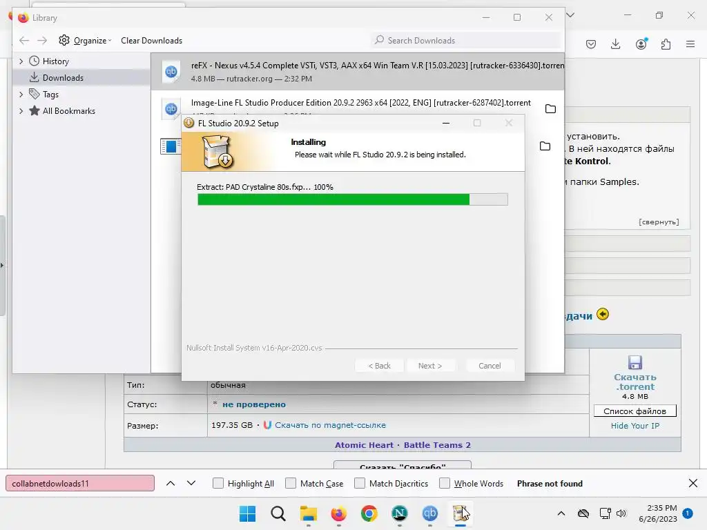Go forward in the Library window
Viewport: 707px width, 530px height.
tap(42, 41)
